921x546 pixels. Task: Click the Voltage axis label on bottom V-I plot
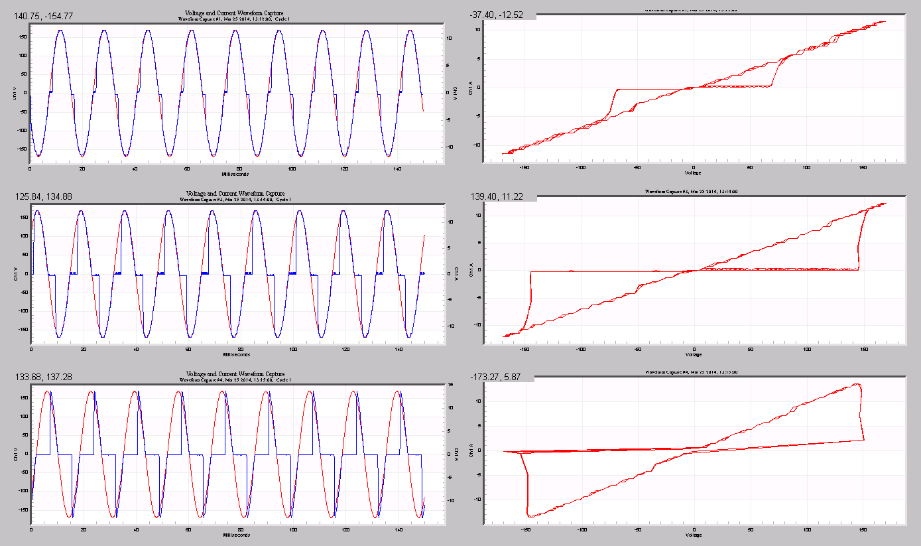(x=692, y=535)
